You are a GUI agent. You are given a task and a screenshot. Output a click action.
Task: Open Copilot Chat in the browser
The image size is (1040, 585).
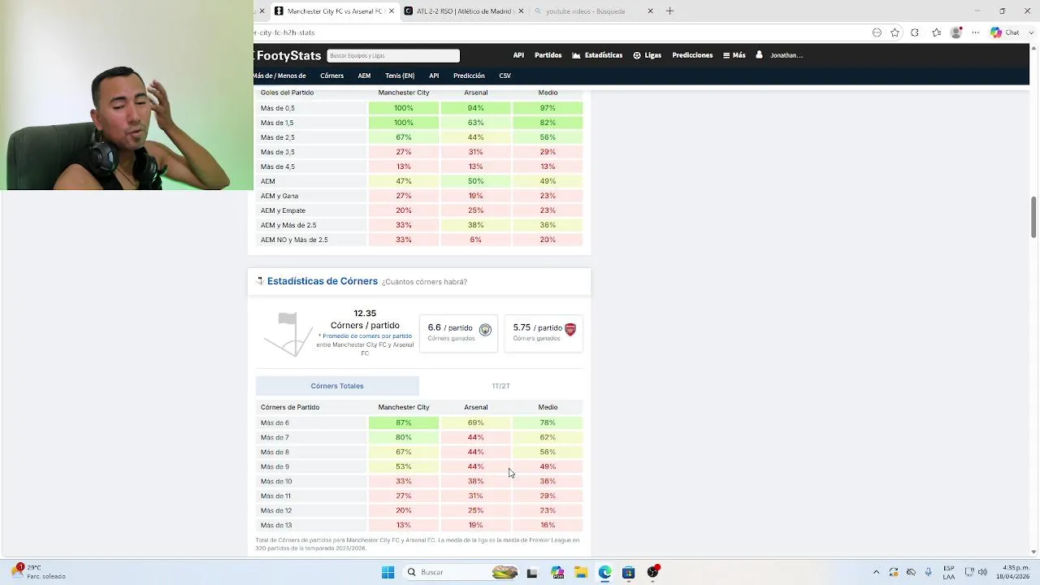(1005, 32)
